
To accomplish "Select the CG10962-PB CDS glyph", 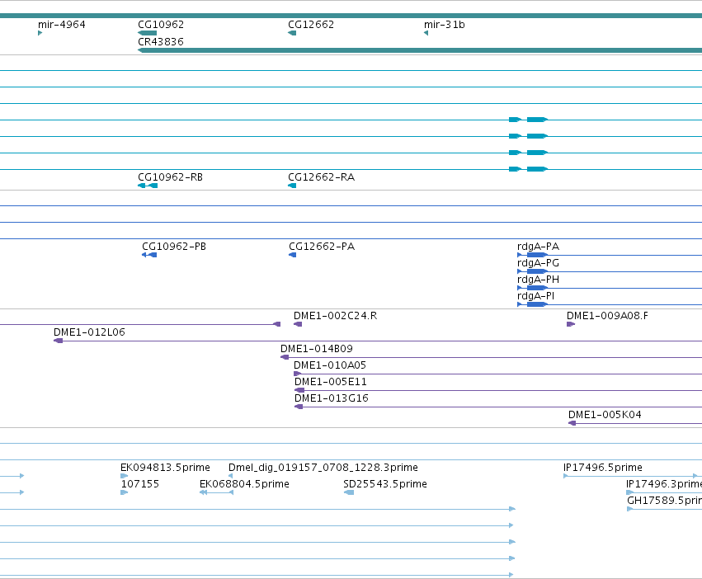I will (x=149, y=255).
